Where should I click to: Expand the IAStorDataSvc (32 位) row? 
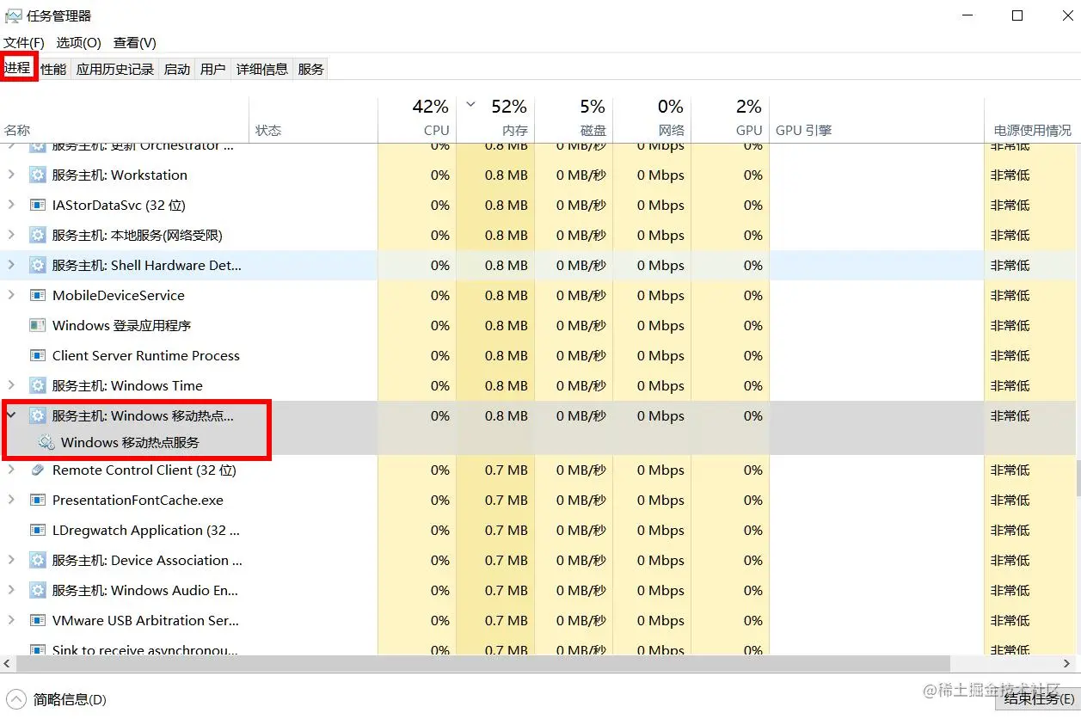pos(11,205)
